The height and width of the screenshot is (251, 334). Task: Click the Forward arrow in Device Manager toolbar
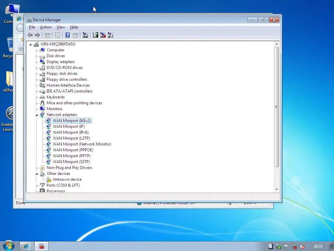[38, 35]
